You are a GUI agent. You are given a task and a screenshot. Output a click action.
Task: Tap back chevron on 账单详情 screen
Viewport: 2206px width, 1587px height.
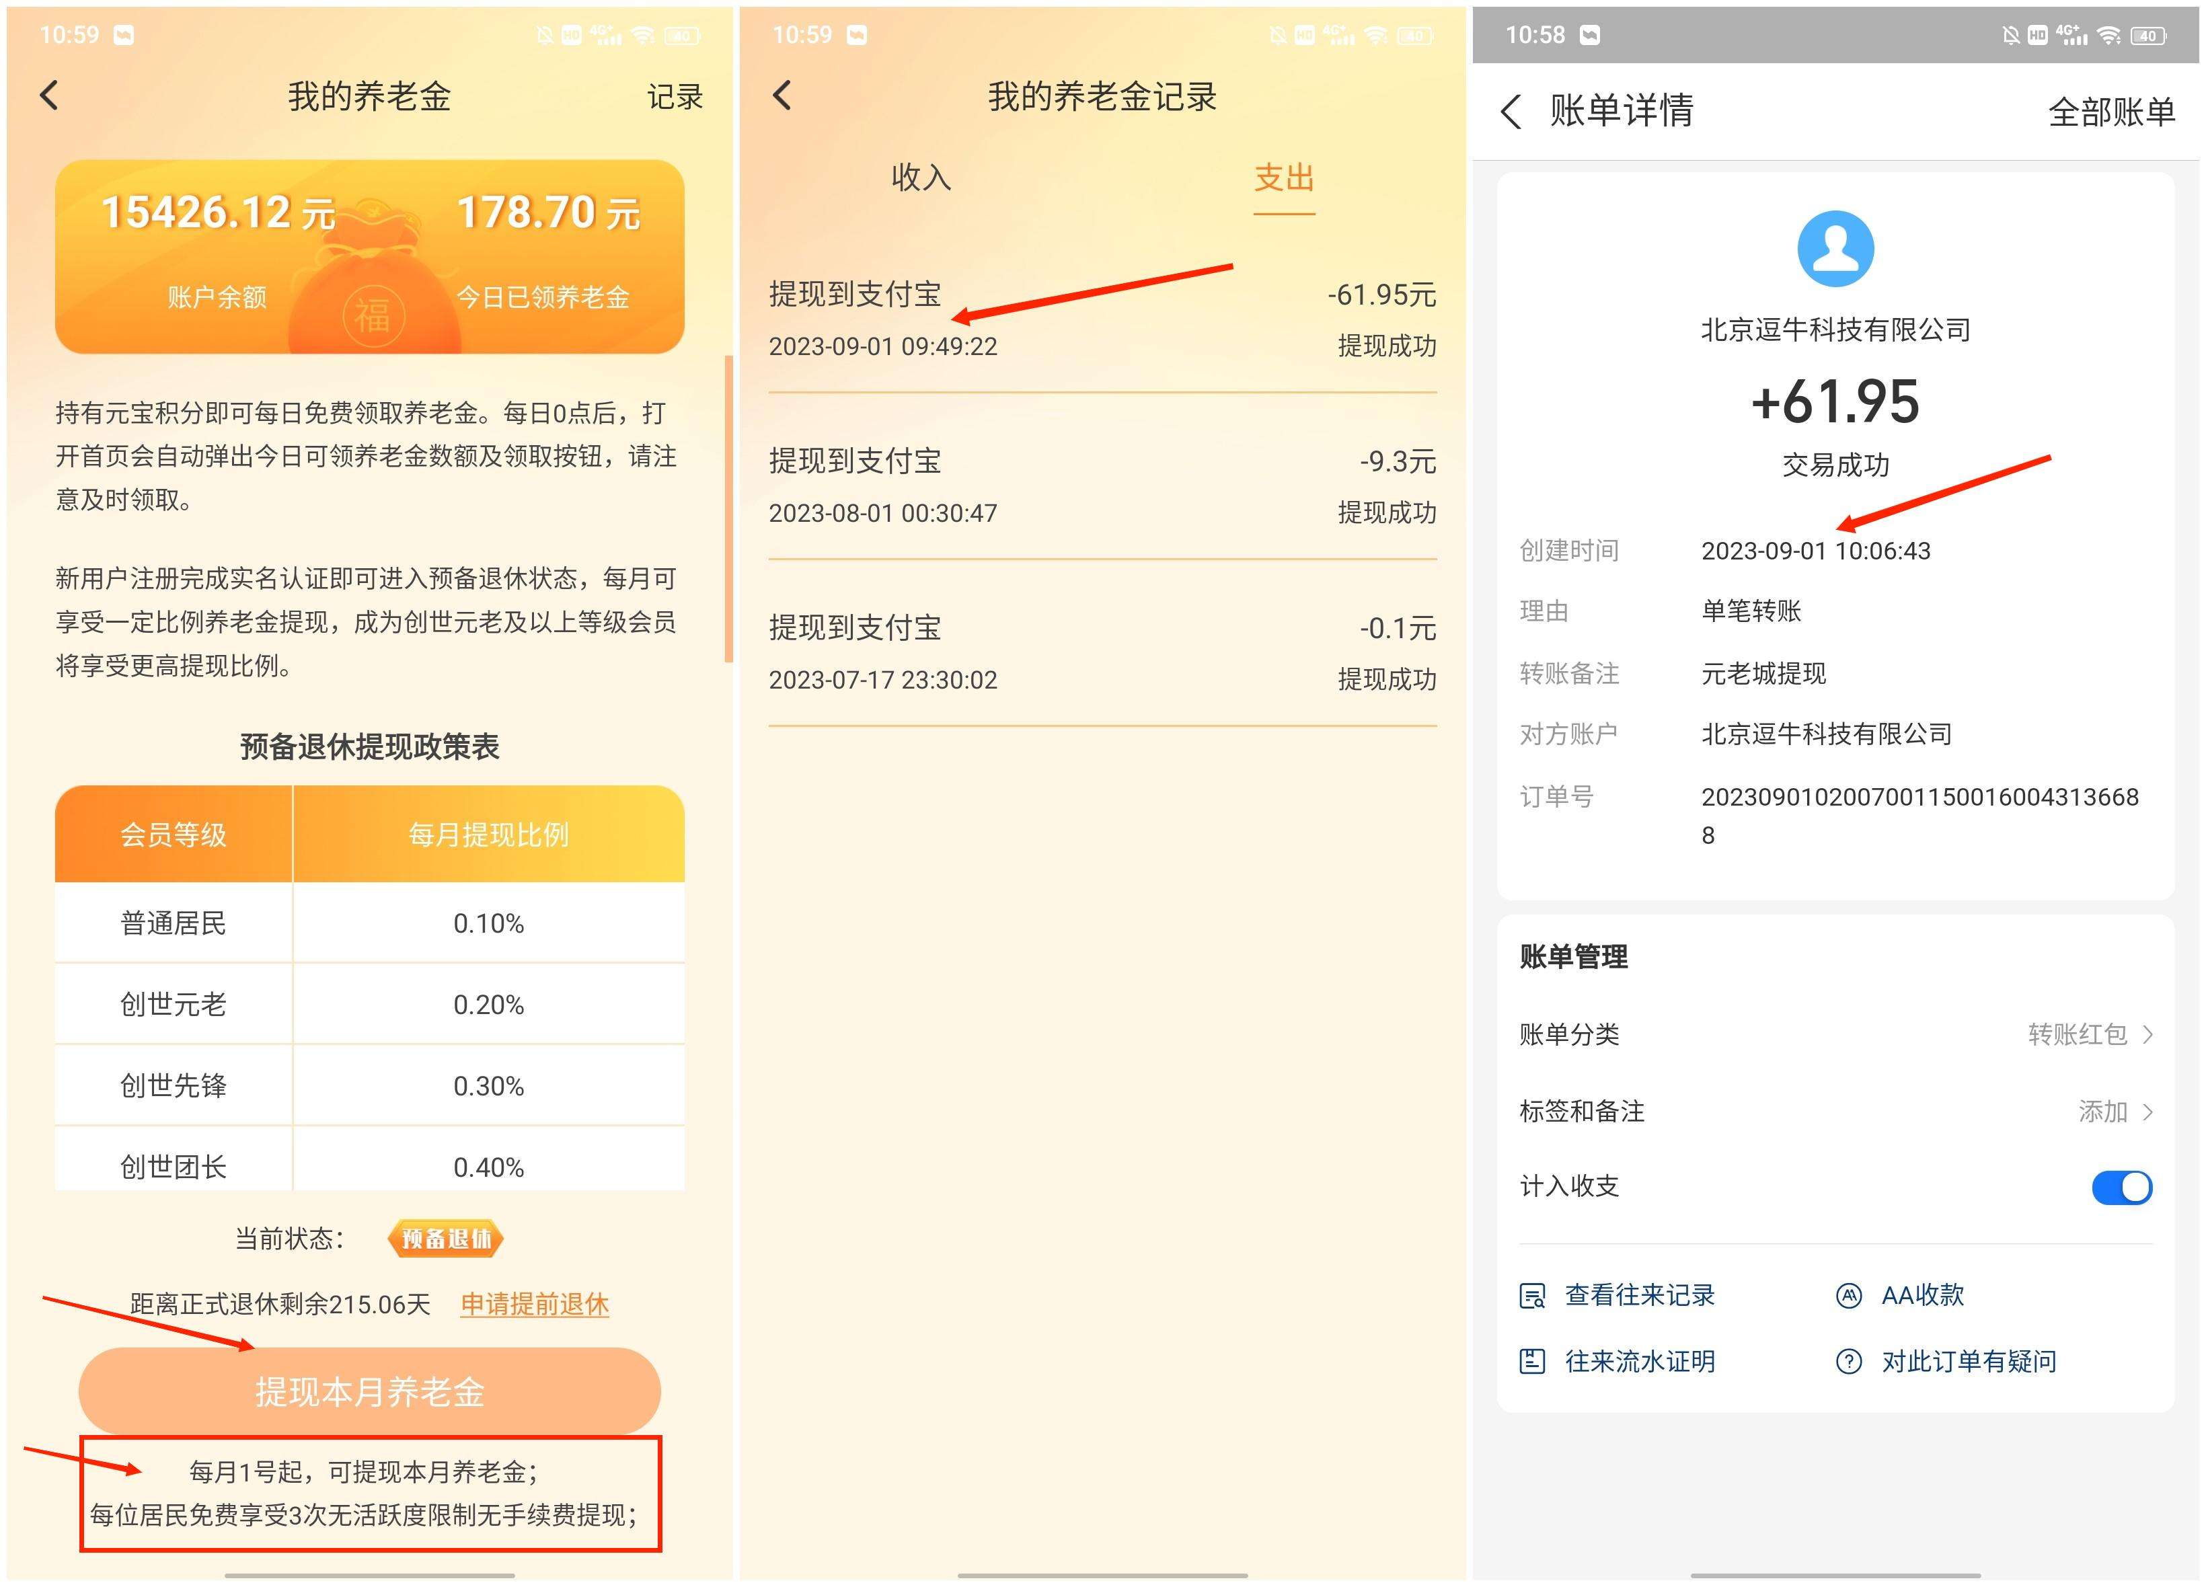(x=1510, y=111)
